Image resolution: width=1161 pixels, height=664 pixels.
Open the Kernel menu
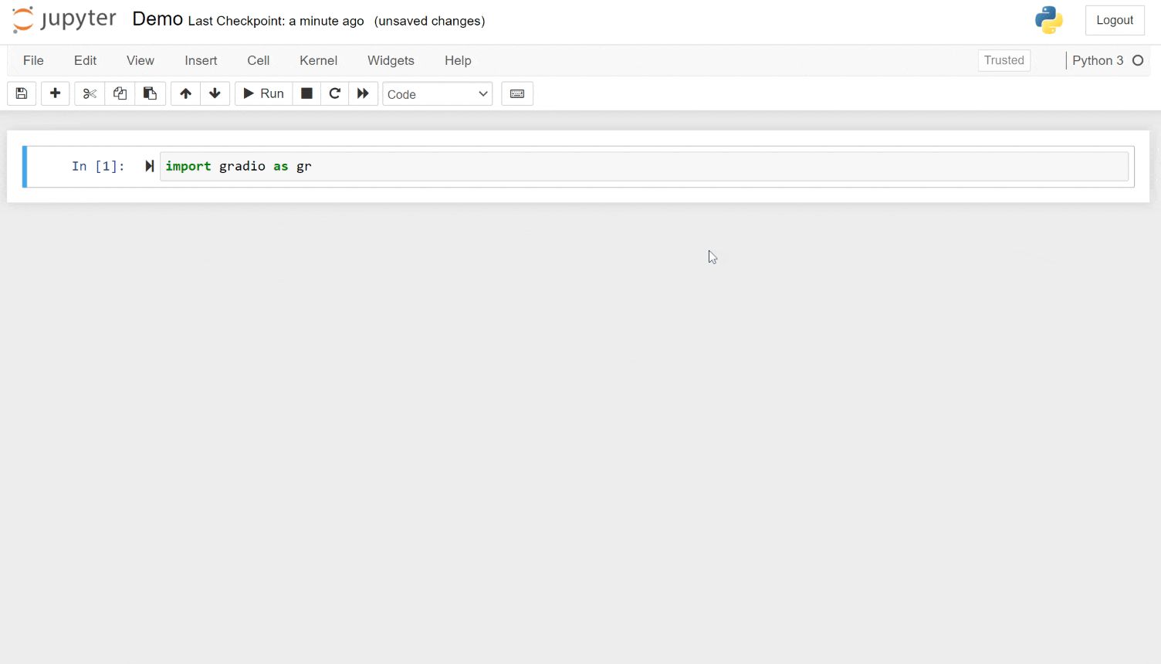click(318, 60)
